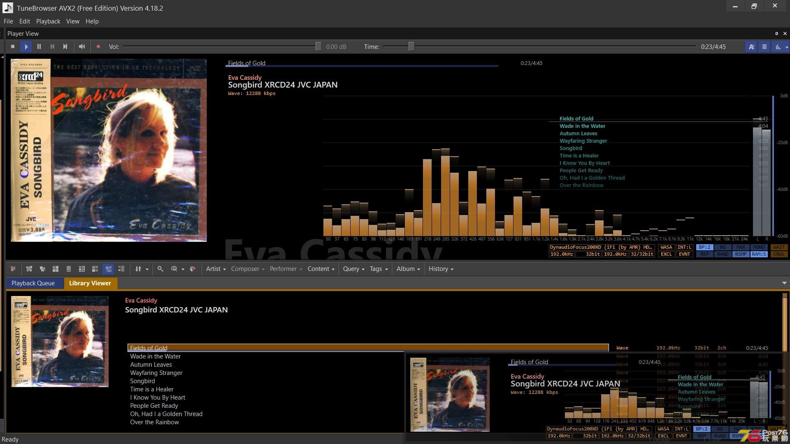Open the Performer dropdown
Image resolution: width=790 pixels, height=444 pixels.
tap(286, 269)
